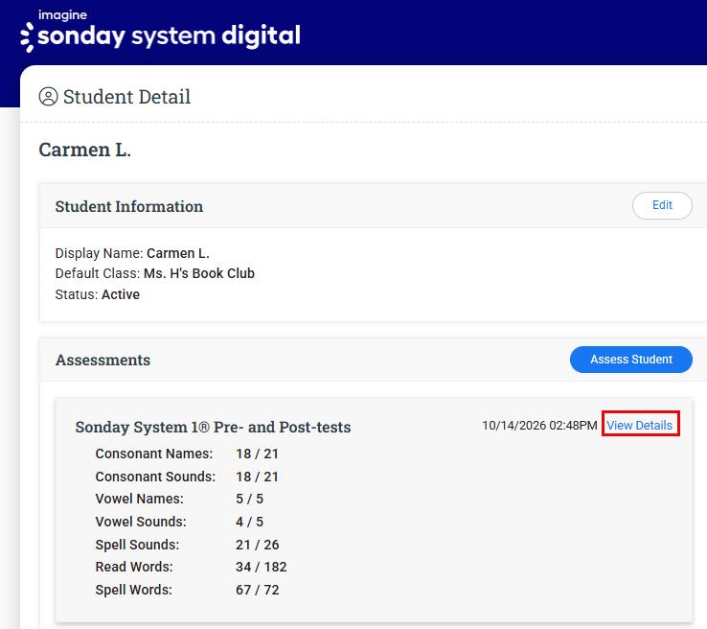Select the 10/14/2026 02:48PM timestamp

point(539,426)
